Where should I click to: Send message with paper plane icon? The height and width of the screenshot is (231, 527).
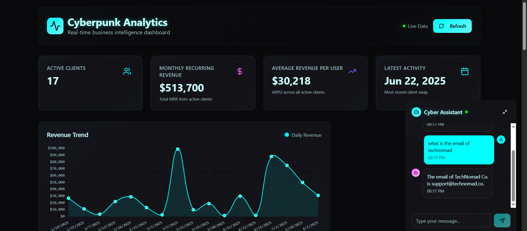point(502,221)
